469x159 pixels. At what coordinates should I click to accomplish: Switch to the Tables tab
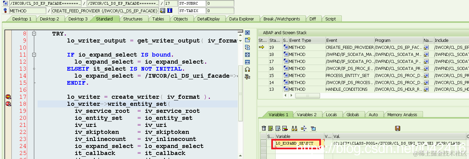[x=158, y=19]
